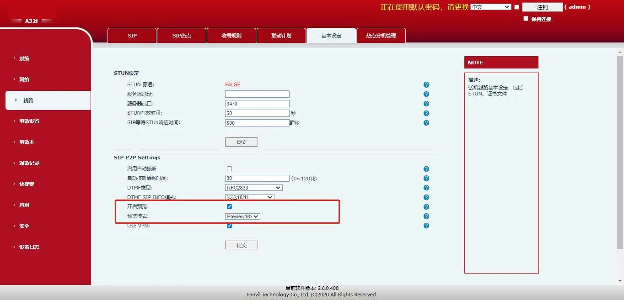Screen dimensions: 624x300
Task: Open help for DTMF类型 setting
Action: (x=426, y=187)
